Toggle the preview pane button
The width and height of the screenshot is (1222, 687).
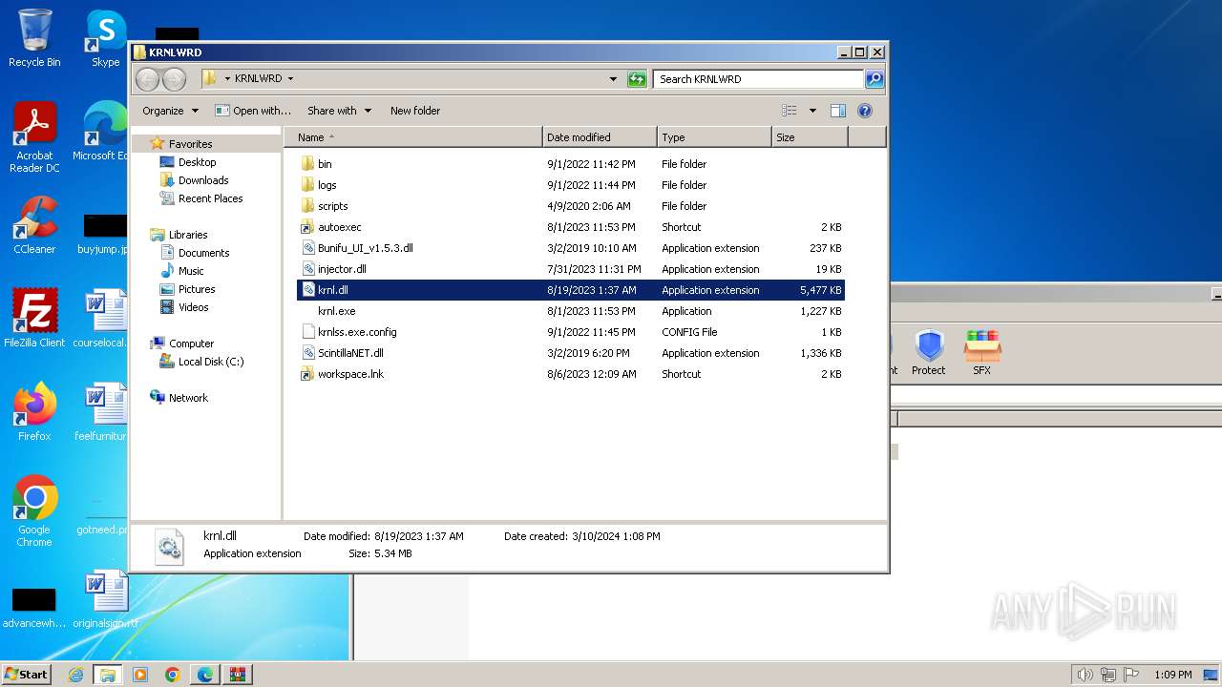pos(837,111)
